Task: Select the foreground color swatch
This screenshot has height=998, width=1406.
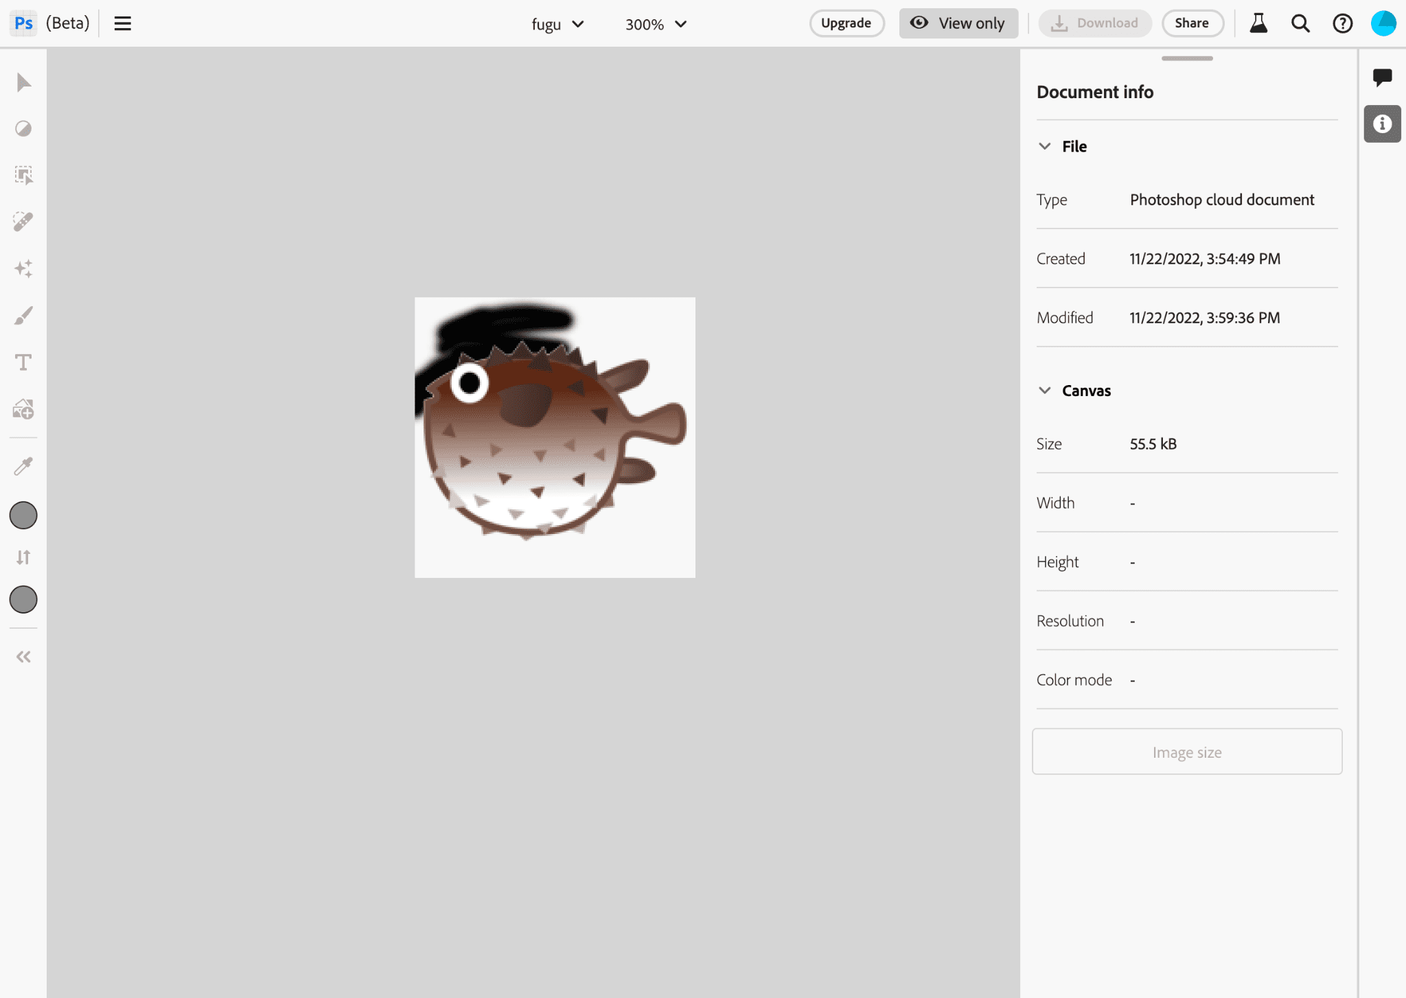Action: [x=24, y=516]
